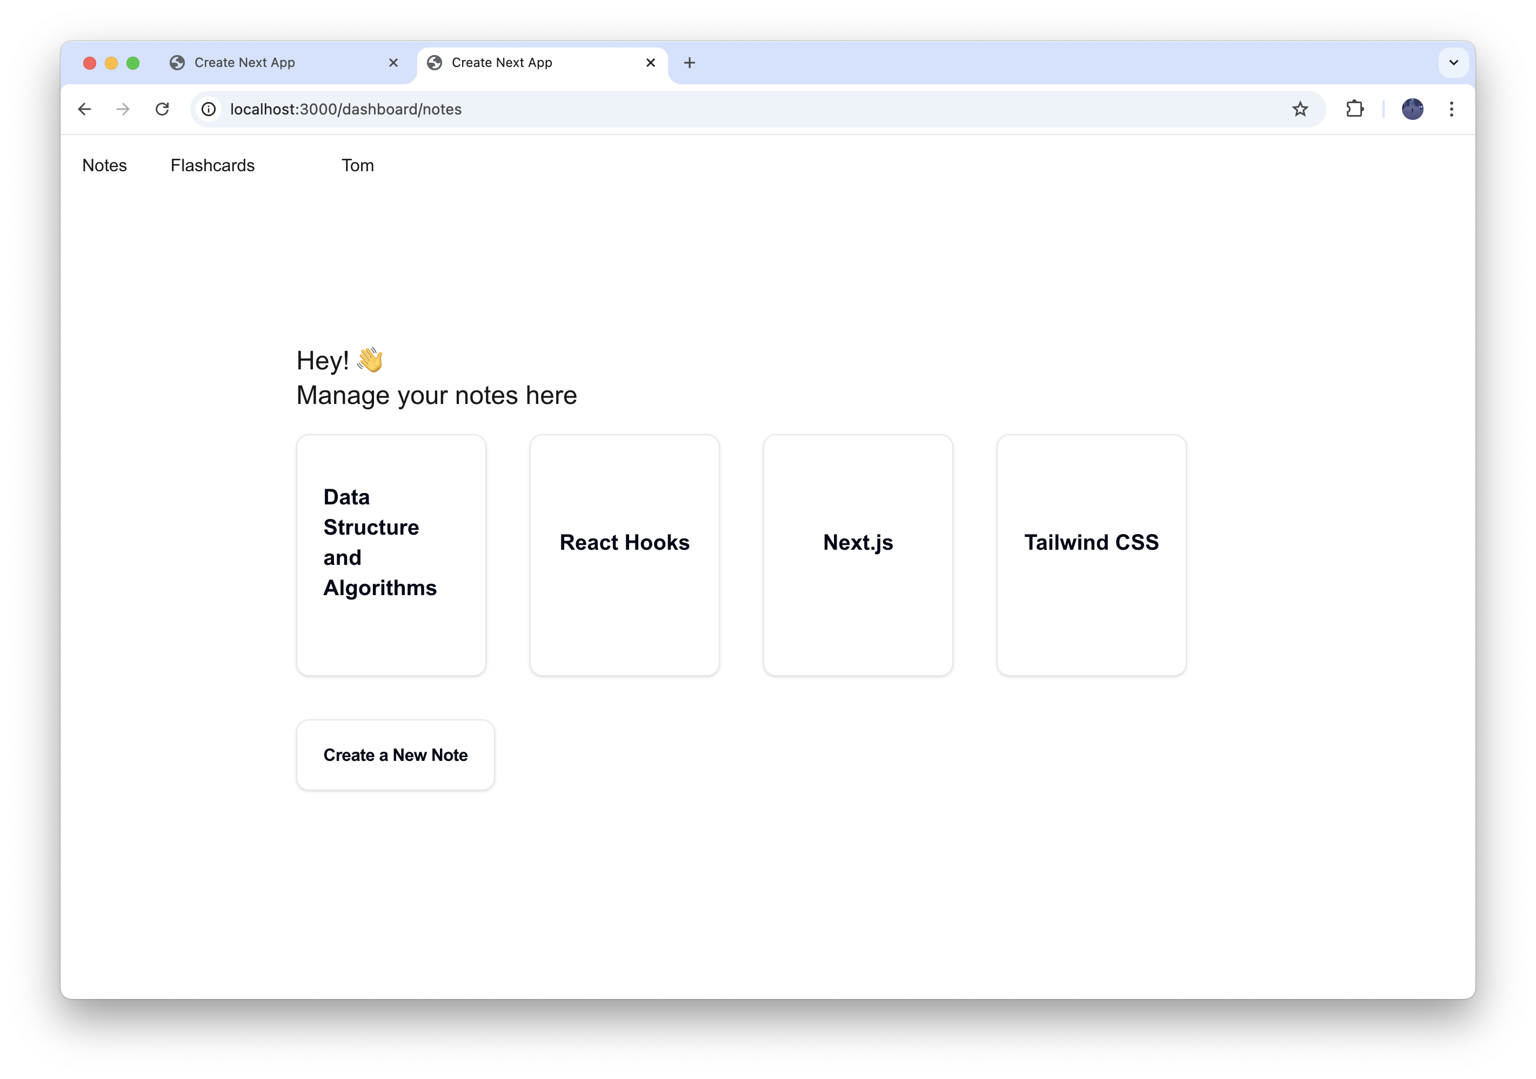Open the Chrome profile avatar
The height and width of the screenshot is (1079, 1536).
(x=1412, y=109)
